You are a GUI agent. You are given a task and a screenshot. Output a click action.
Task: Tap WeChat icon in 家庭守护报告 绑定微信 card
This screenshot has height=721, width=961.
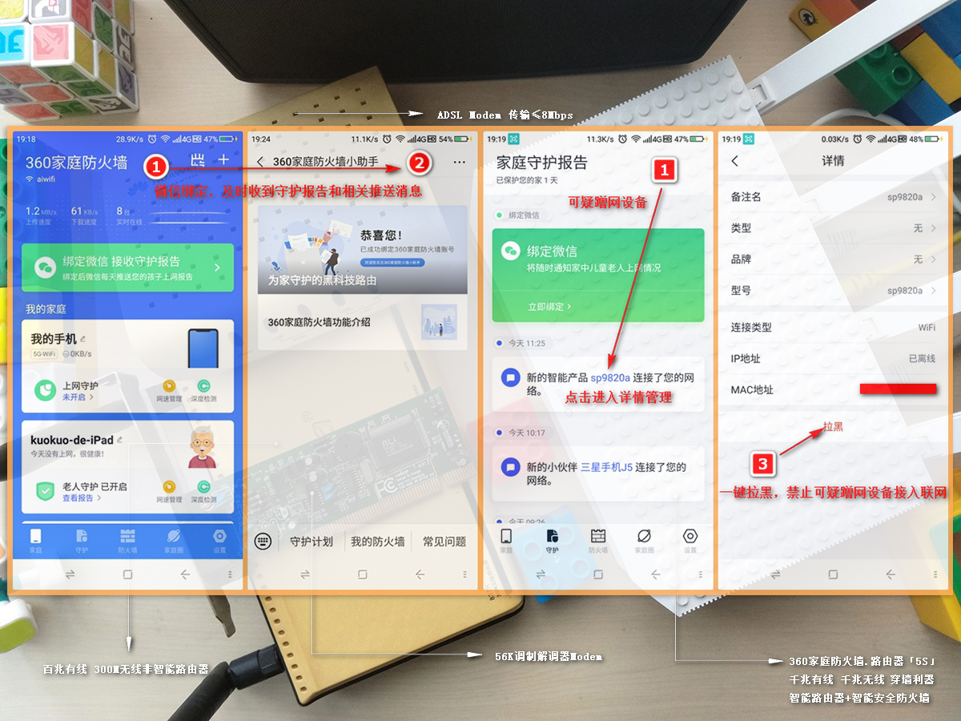coord(510,252)
